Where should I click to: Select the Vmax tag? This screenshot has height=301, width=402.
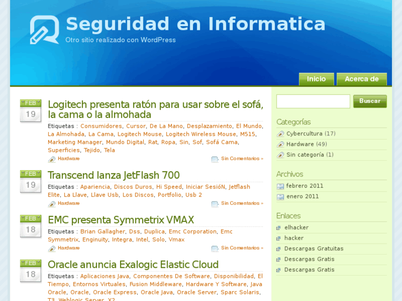[x=176, y=240]
